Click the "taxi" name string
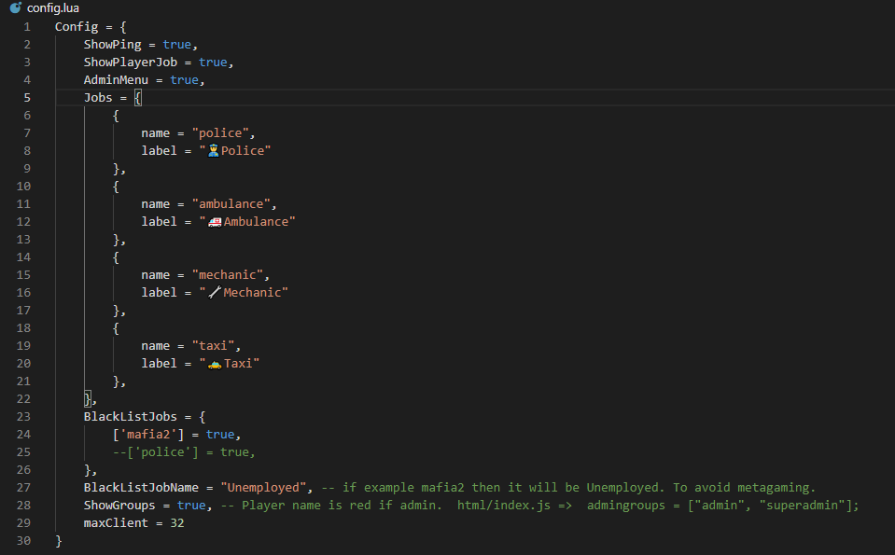Image resolution: width=895 pixels, height=555 pixels. 213,346
